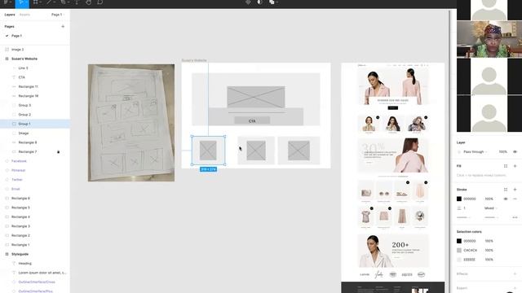Click the Boolean operations icon in the top bar

[x=272, y=2]
